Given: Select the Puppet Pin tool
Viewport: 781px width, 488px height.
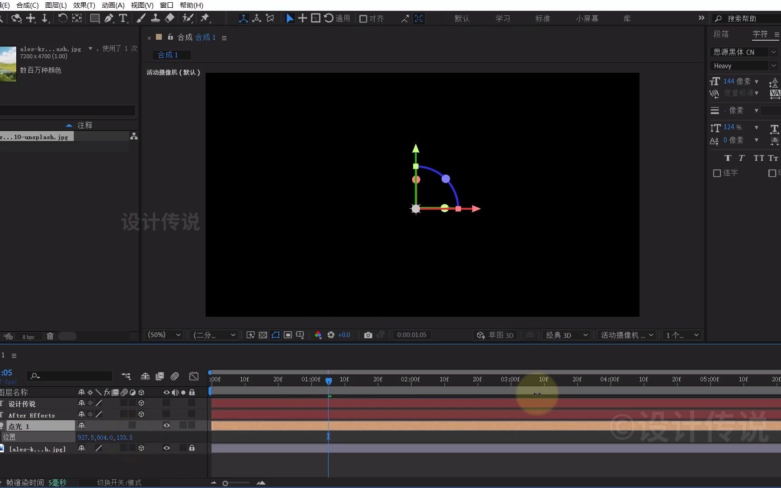Looking at the screenshot, I should (206, 18).
